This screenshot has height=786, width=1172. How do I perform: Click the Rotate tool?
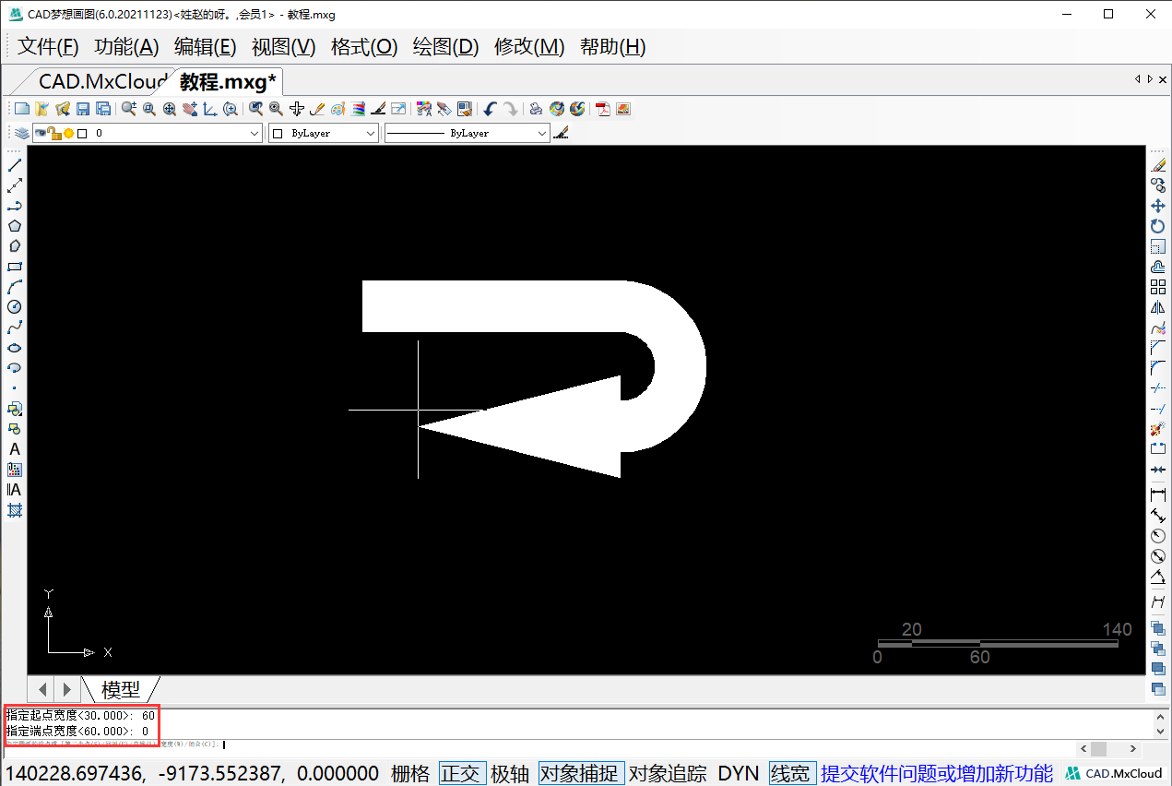(x=1158, y=226)
